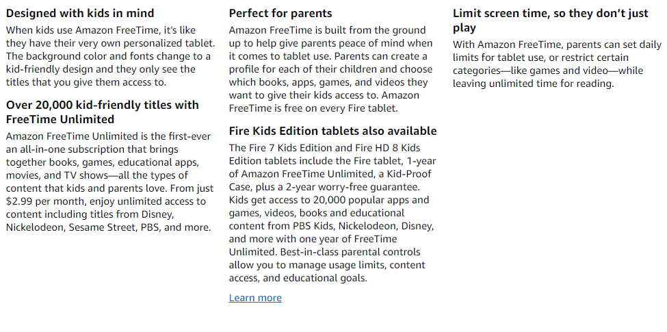667x332 pixels.
Task: Click 'leaving unlimited time for reading' text
Action: [x=534, y=84]
